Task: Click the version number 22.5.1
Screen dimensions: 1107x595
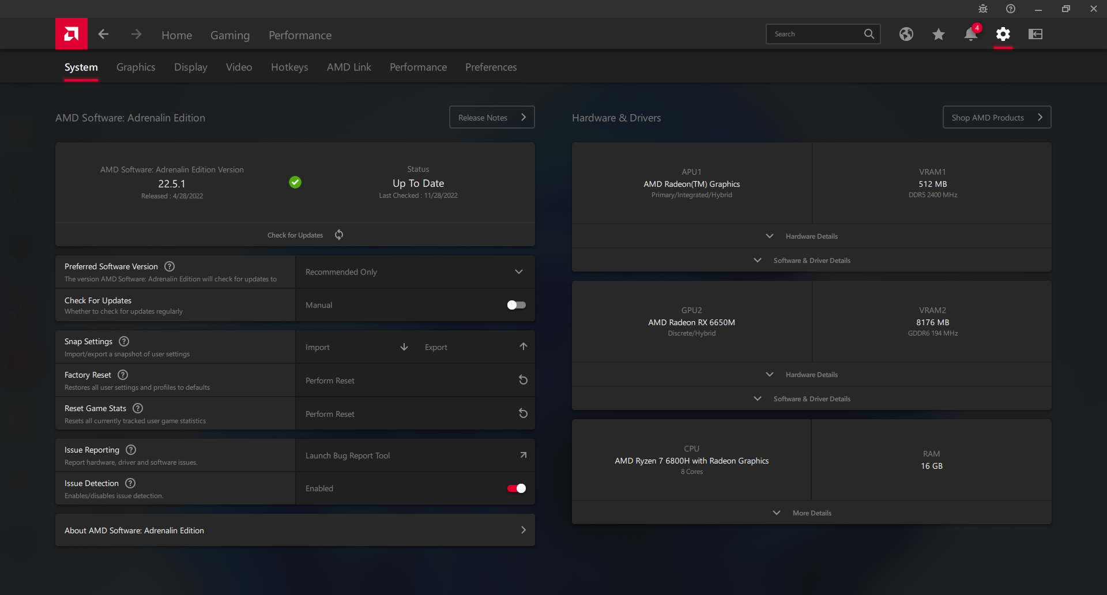Action: pyautogui.click(x=172, y=184)
